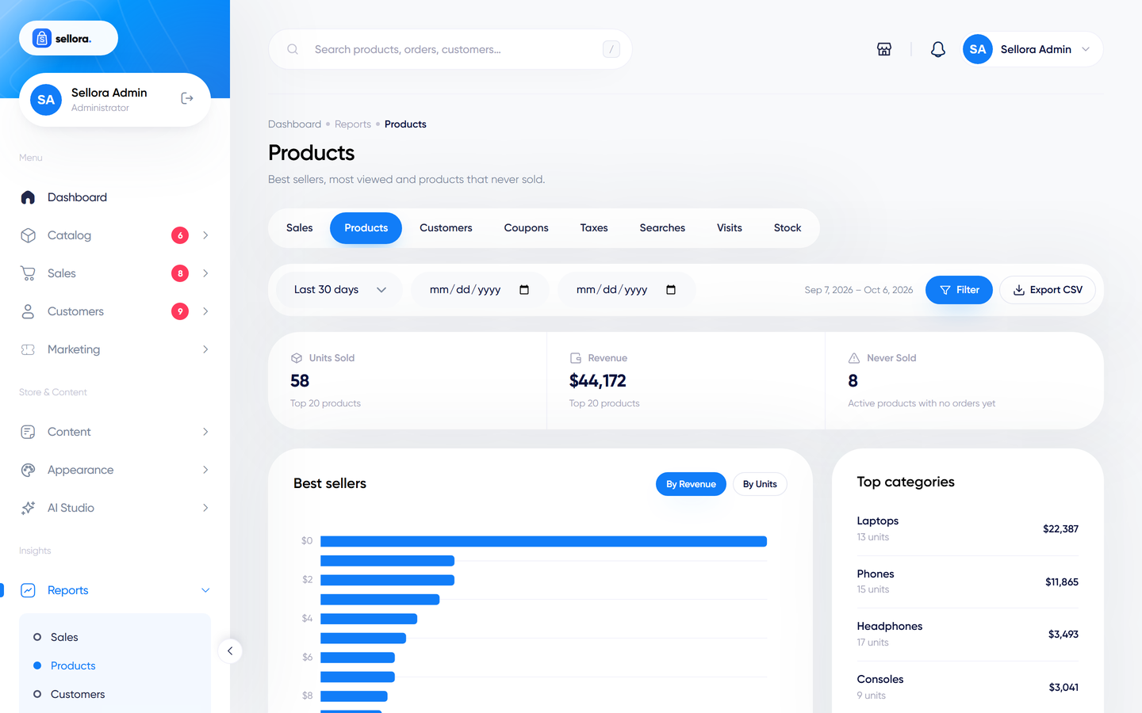Click the Dashboard home icon
This screenshot has height=713, width=1142.
tap(28, 197)
